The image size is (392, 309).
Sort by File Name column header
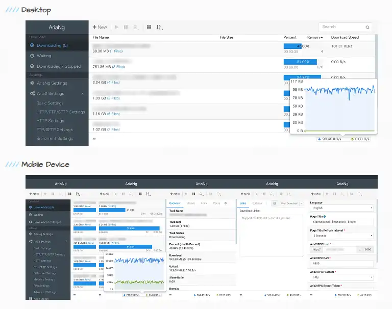point(101,37)
